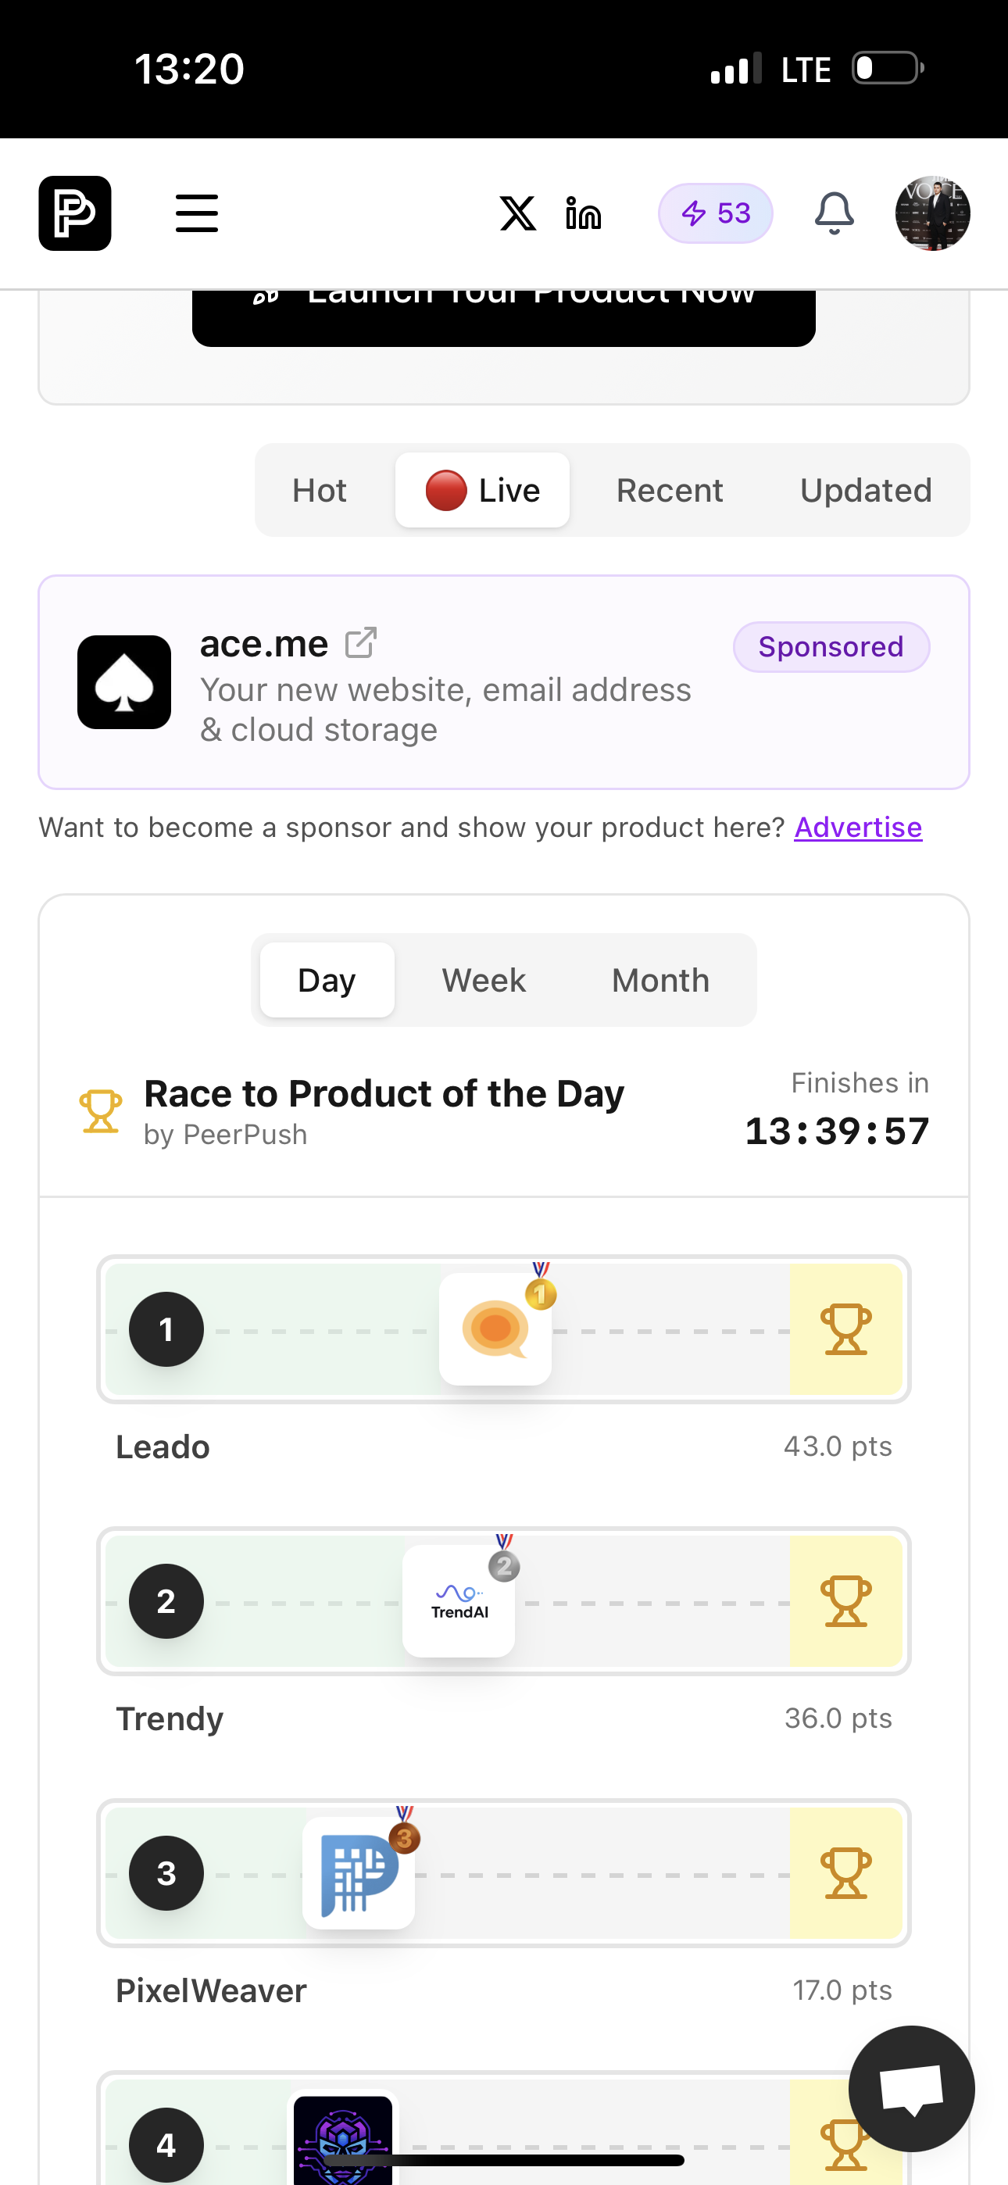Open the chat support bubble
1008x2185 pixels.
pyautogui.click(x=911, y=2088)
